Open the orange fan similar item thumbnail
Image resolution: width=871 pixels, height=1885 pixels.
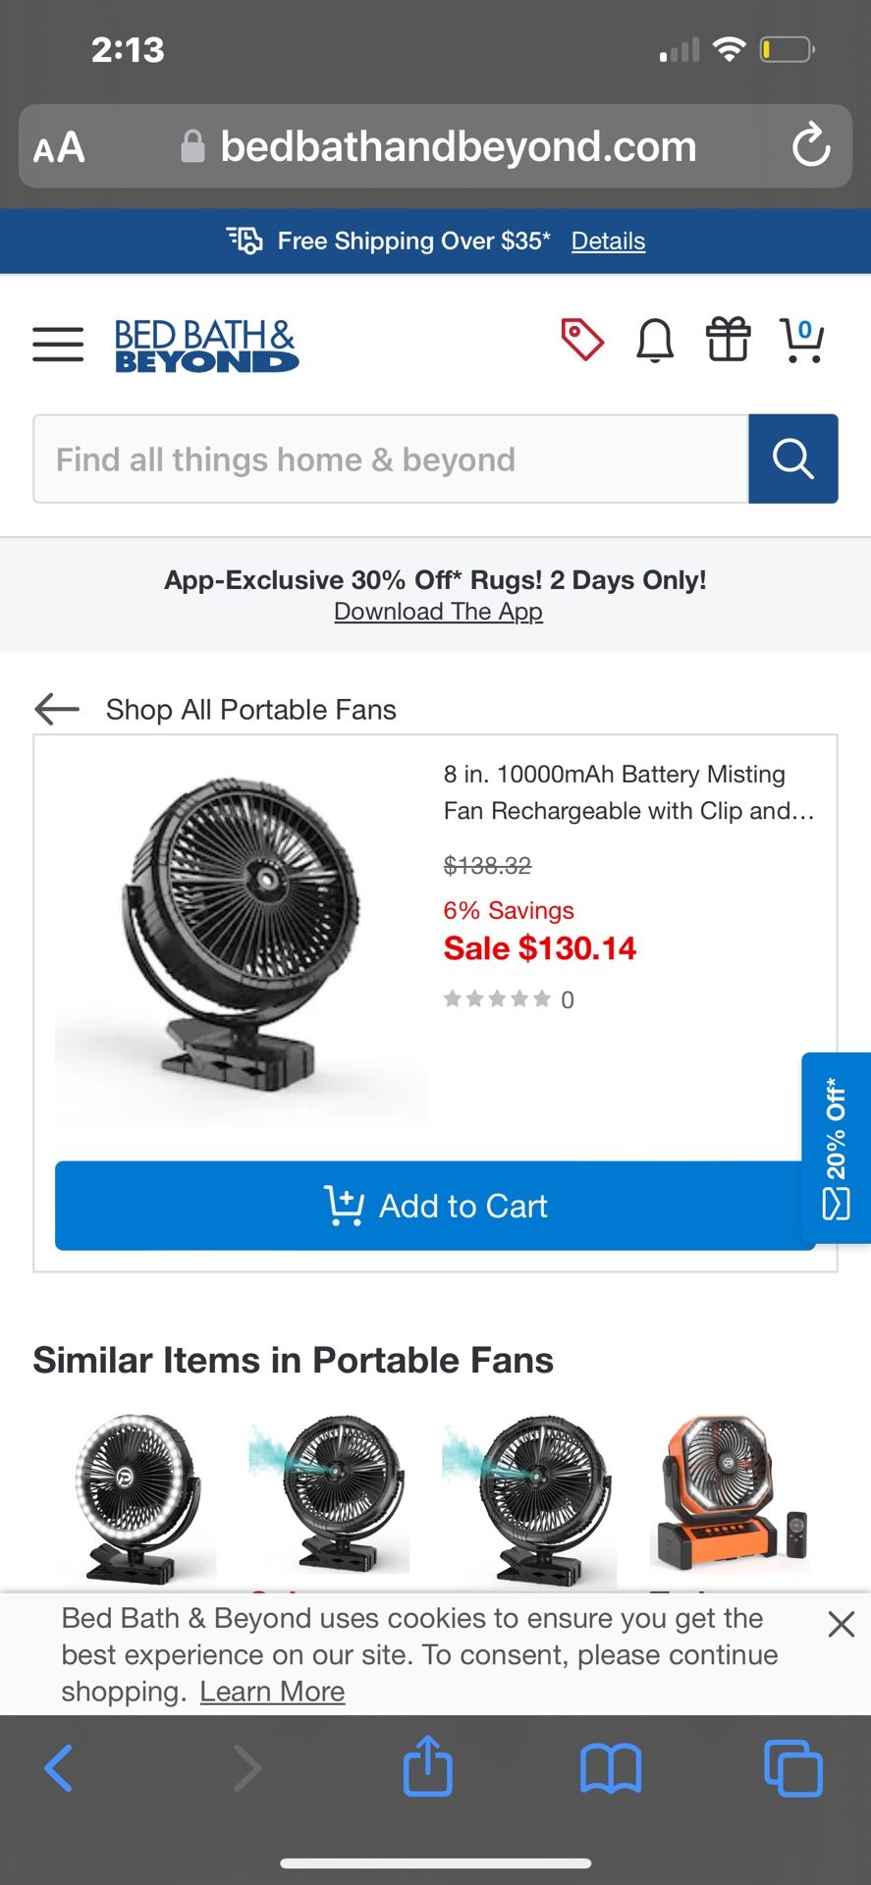coord(730,1495)
